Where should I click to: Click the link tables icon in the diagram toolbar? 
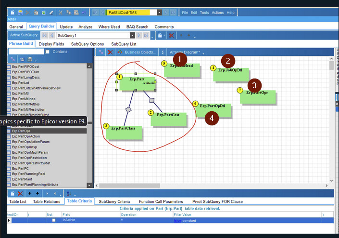pos(101,52)
